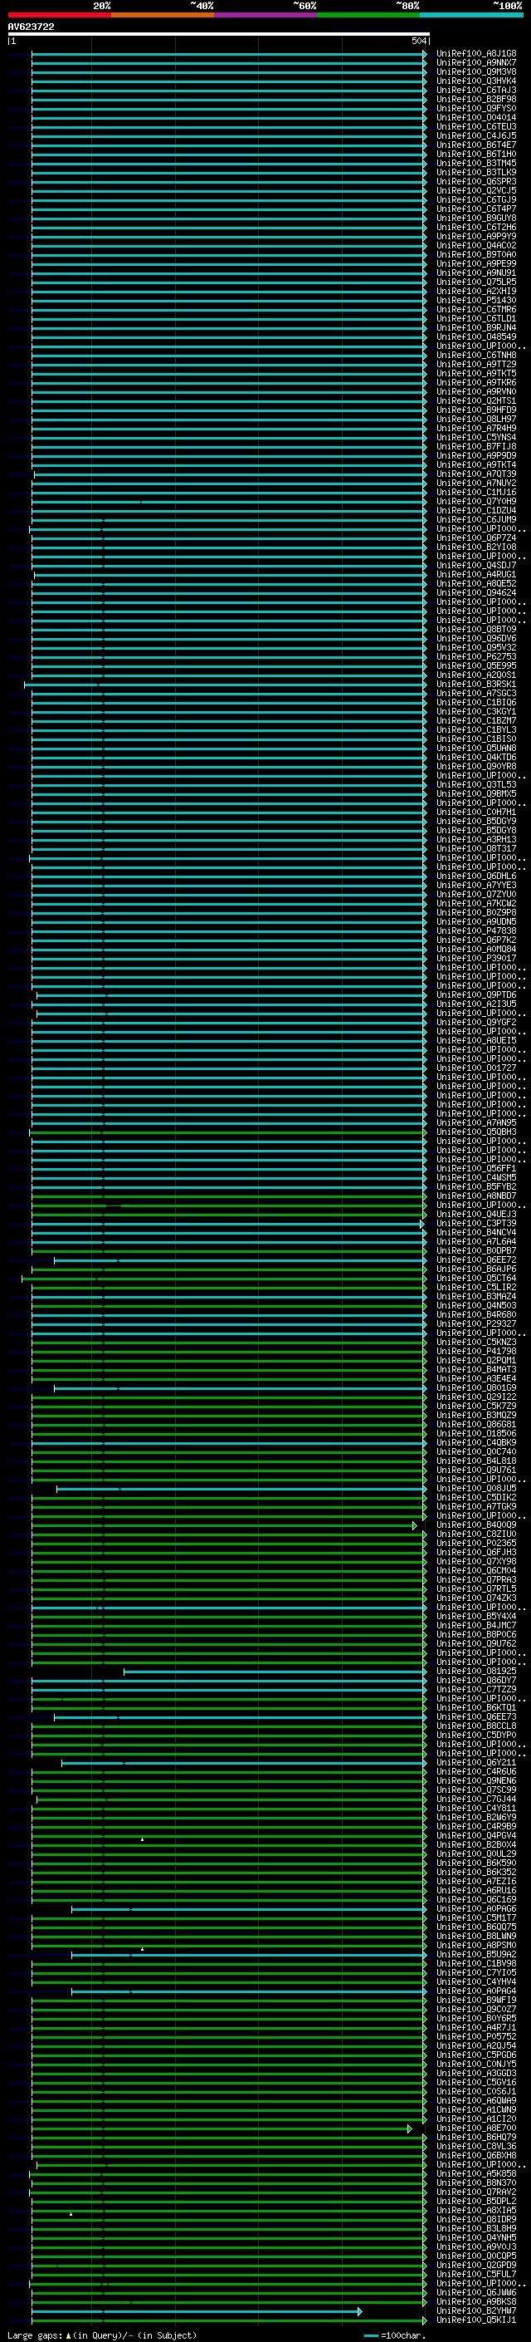Image resolution: width=531 pixels, height=2342 pixels.
Task: Click the purple ~60% identity legend segment
Action: tap(265, 15)
